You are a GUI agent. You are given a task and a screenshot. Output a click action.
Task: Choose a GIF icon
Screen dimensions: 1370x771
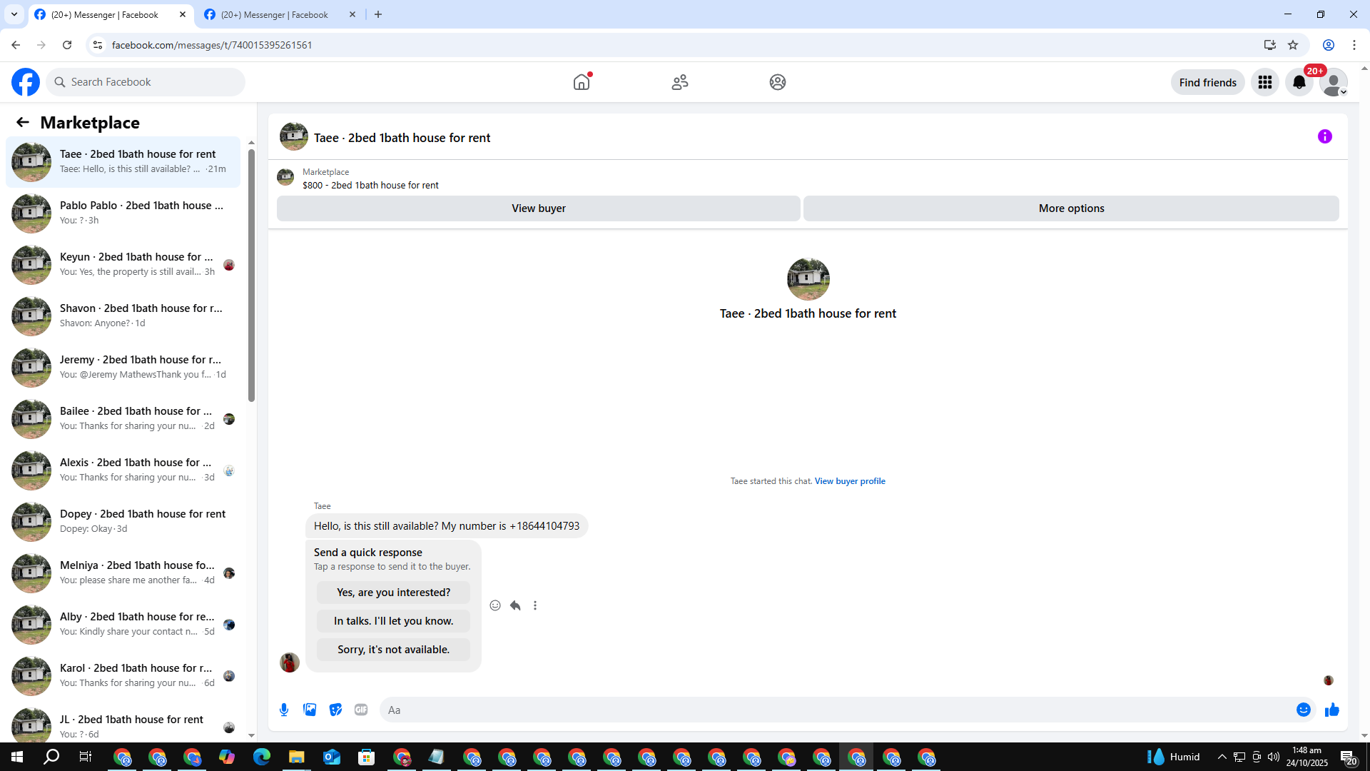coord(361,710)
